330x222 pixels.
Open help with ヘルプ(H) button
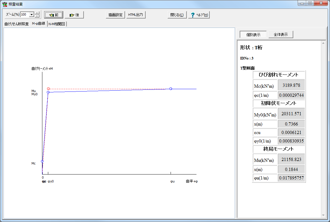pos(199,15)
